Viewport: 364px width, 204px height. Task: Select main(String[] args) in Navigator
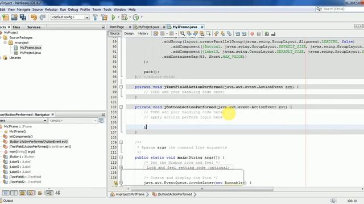(22, 152)
